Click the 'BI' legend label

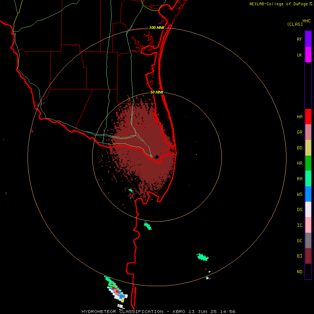(299, 256)
